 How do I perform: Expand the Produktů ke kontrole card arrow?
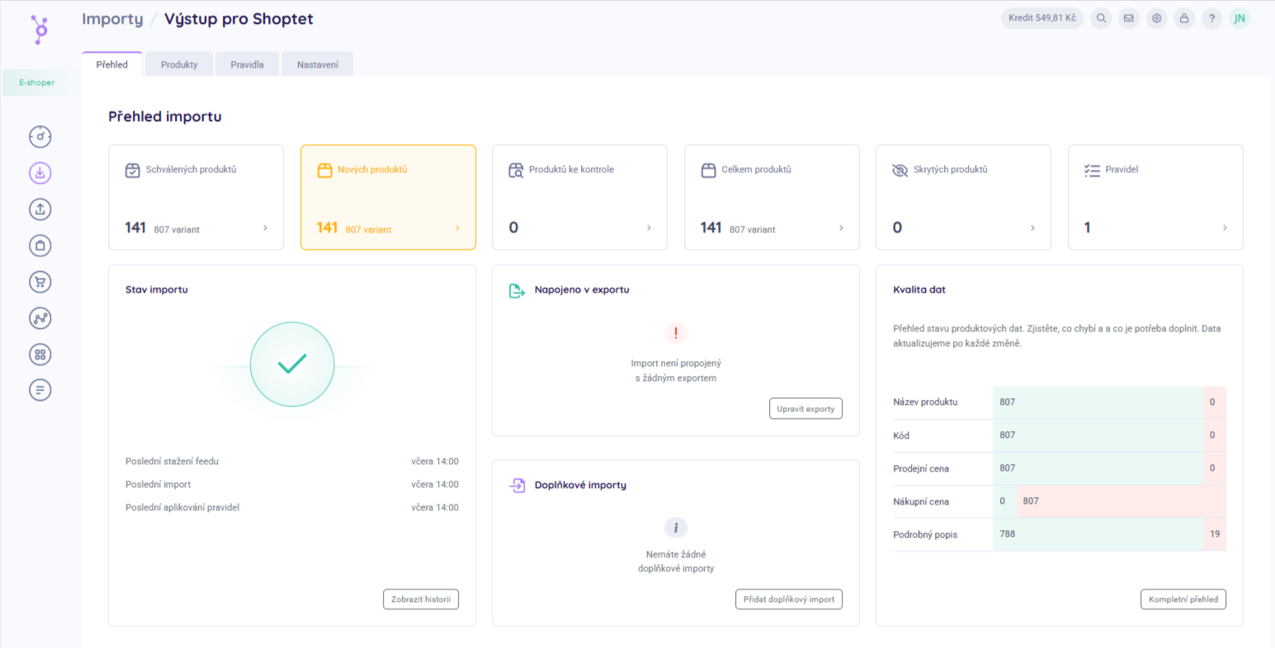point(649,228)
